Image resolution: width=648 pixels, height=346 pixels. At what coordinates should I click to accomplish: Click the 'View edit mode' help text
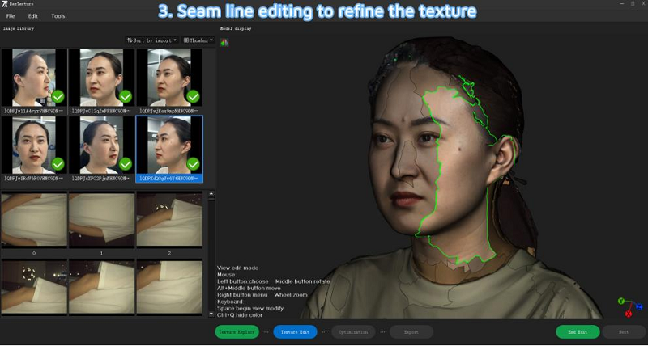tap(237, 268)
